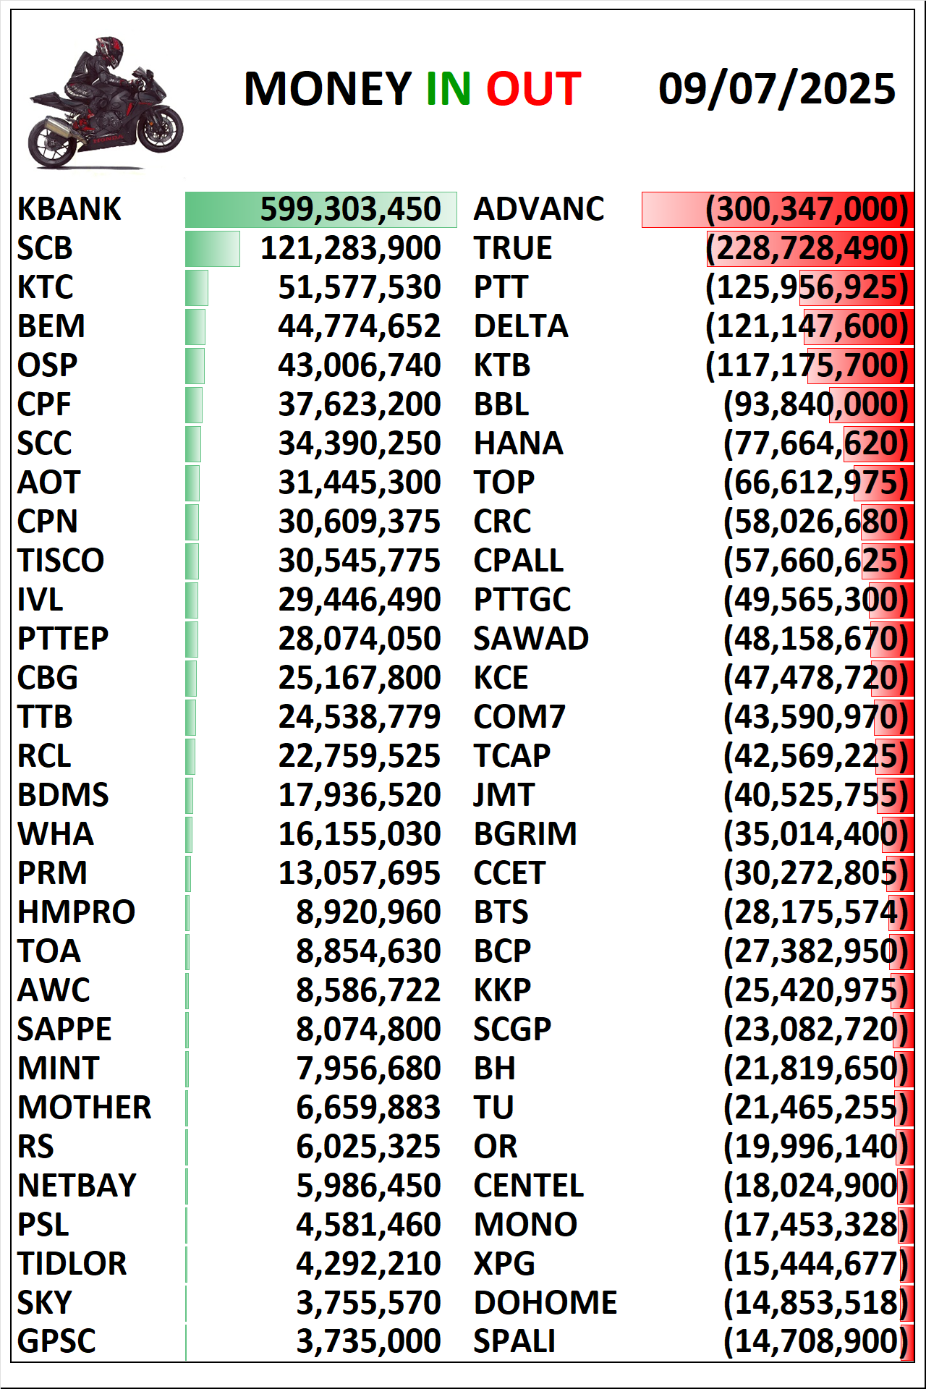Click the 599,303,450 green bar cell
926x1389 pixels.
320,210
